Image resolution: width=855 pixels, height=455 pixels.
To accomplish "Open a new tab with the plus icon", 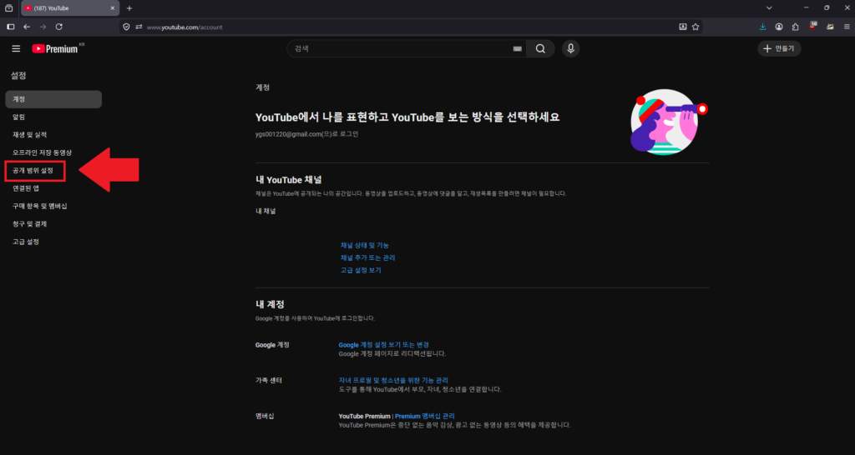I will (129, 8).
